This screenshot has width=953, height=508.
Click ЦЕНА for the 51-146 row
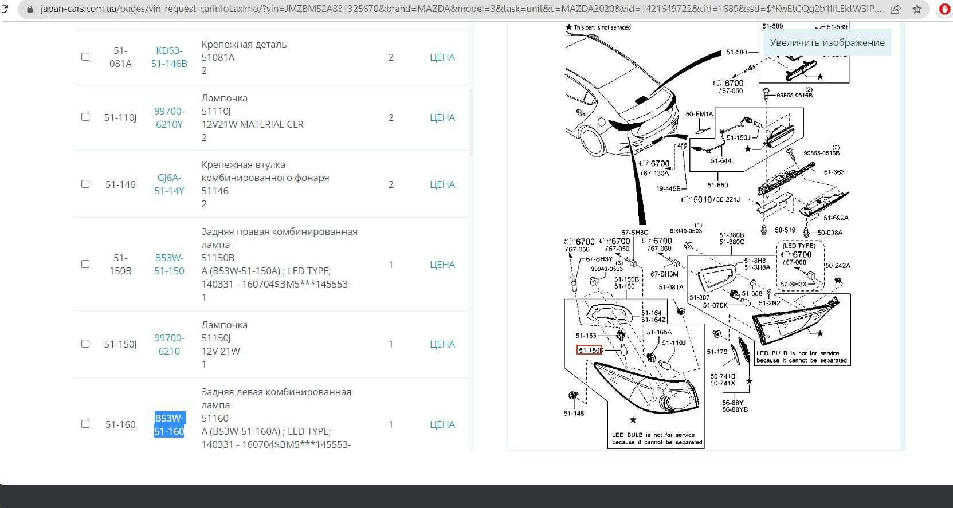442,184
